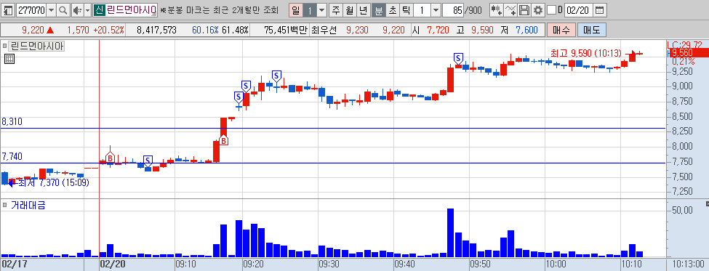The image size is (709, 271).
Task: Expand the dropdown arrow beside speaker icon
Action: [87, 9]
